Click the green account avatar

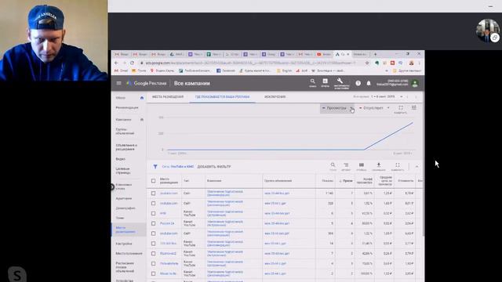415,84
